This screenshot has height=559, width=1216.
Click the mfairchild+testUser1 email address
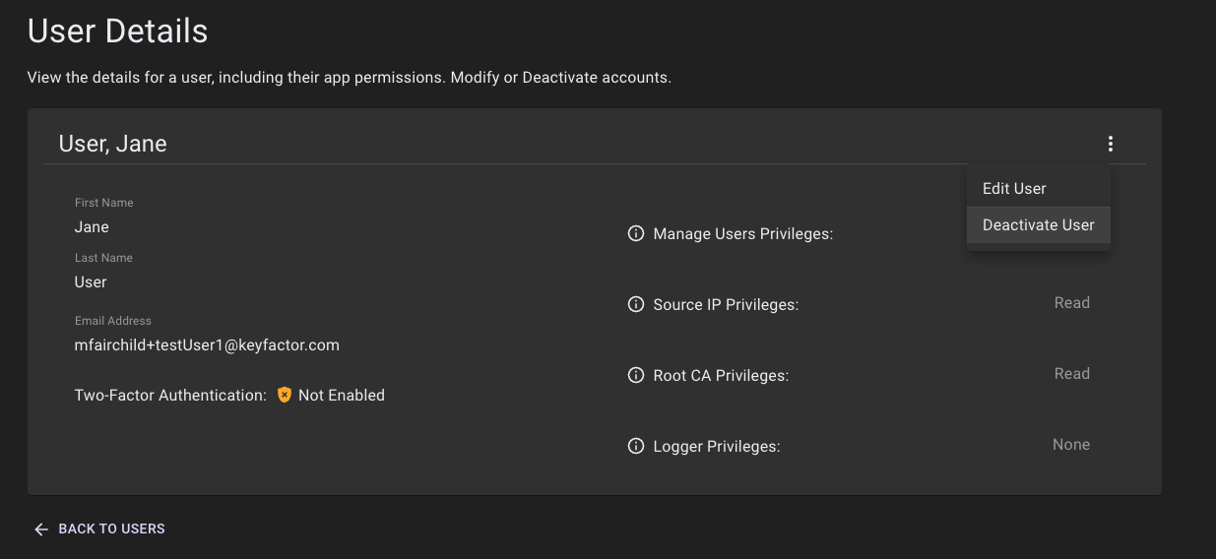click(207, 345)
